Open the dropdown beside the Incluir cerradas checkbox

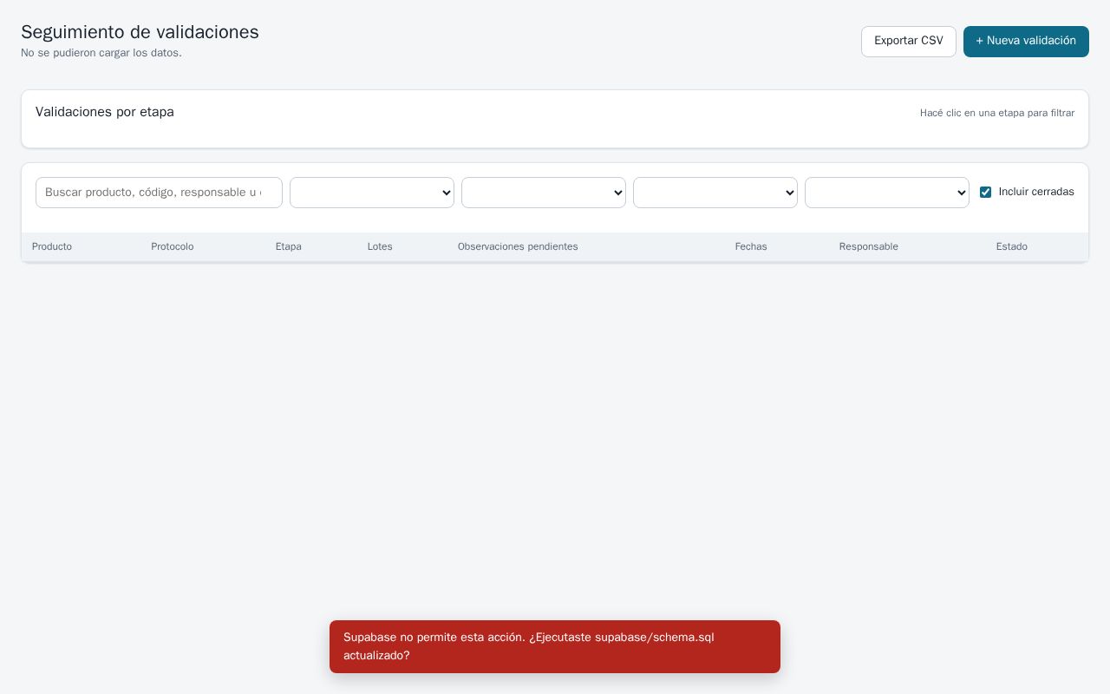[x=887, y=193]
